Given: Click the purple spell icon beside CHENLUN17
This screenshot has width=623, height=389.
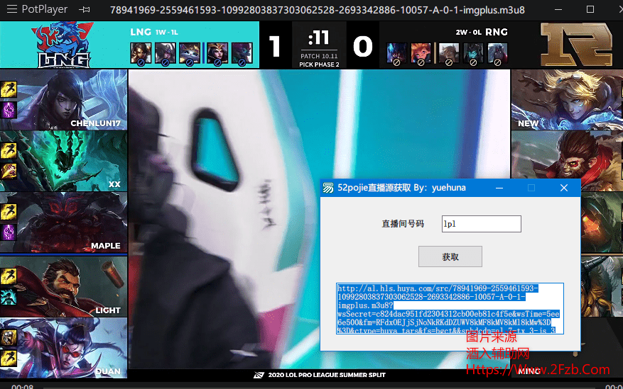Looking at the screenshot, I should pos(9,110).
